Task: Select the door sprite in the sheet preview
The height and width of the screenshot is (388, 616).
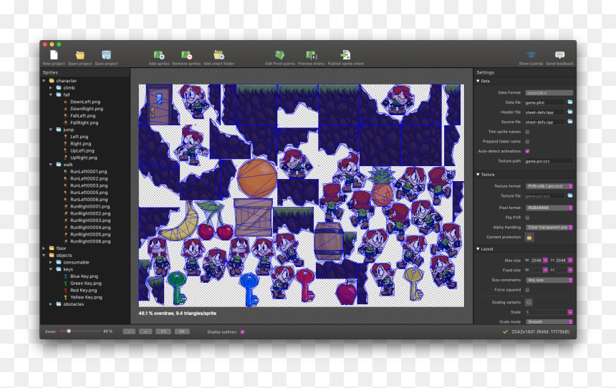Action: coord(159,105)
